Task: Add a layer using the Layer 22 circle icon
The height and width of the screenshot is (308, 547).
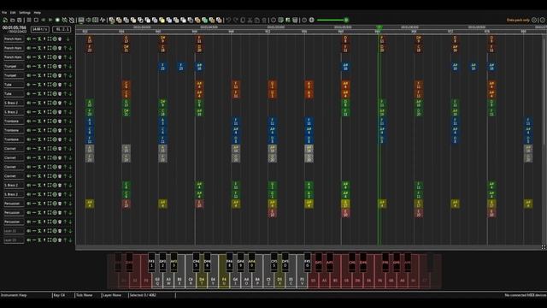Action: 55,231
